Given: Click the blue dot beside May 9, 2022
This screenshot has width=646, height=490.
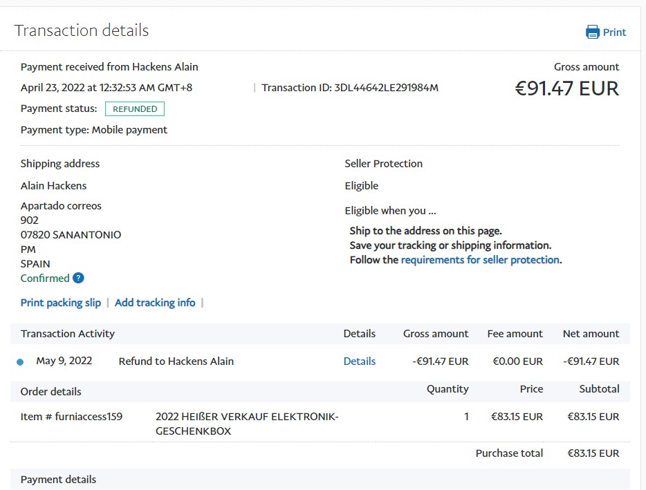Looking at the screenshot, I should pyautogui.click(x=20, y=361).
